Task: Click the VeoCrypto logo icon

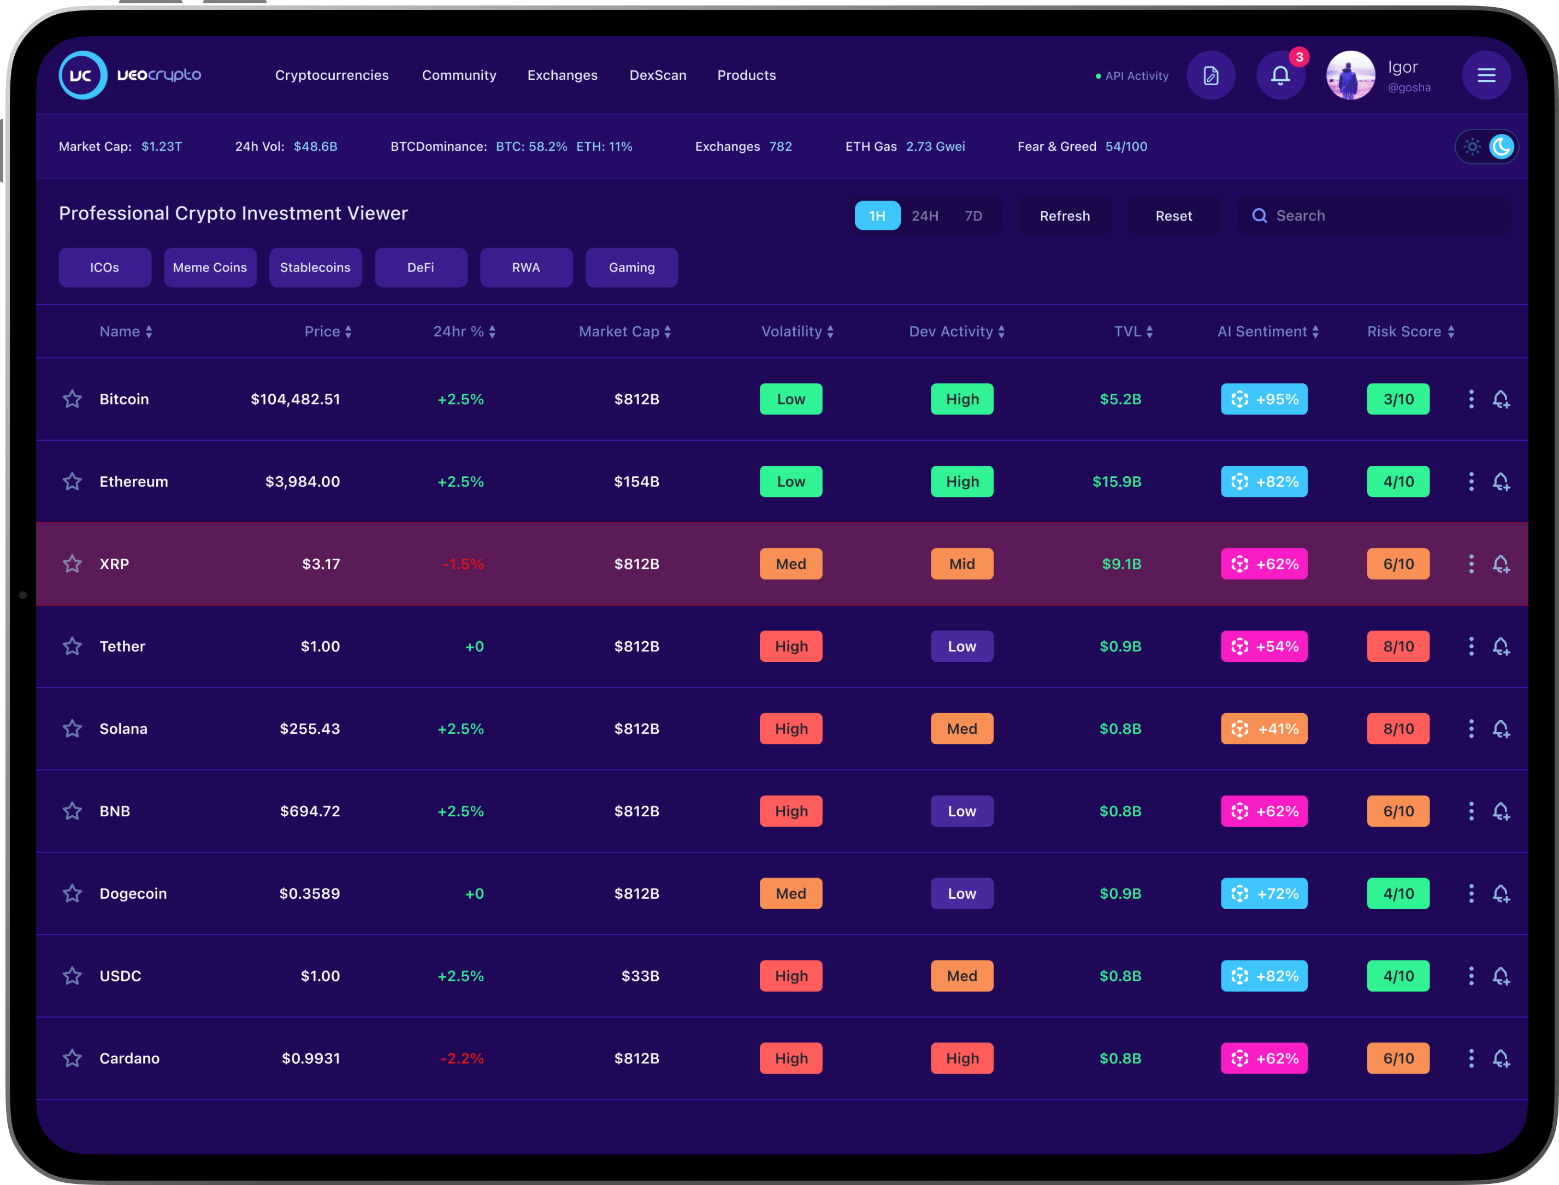Action: coord(82,75)
